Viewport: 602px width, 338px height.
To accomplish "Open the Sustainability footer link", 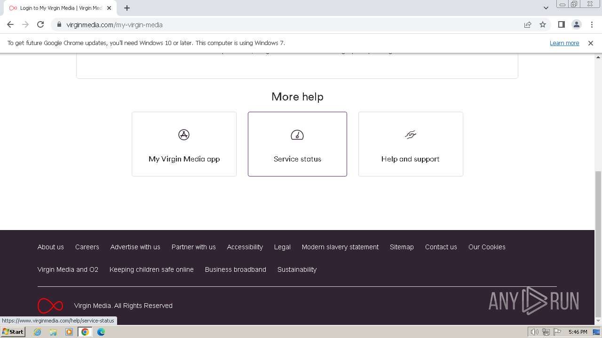I will tap(297, 269).
